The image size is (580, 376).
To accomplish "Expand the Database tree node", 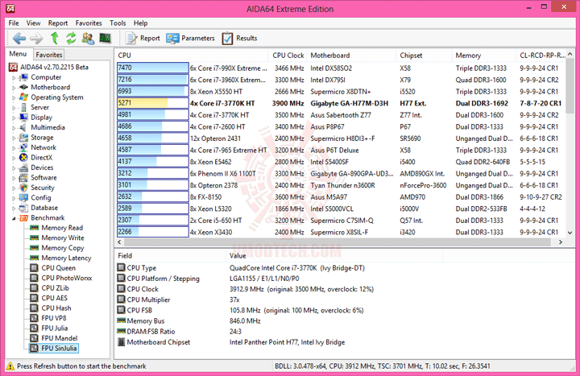I will coord(14,208).
